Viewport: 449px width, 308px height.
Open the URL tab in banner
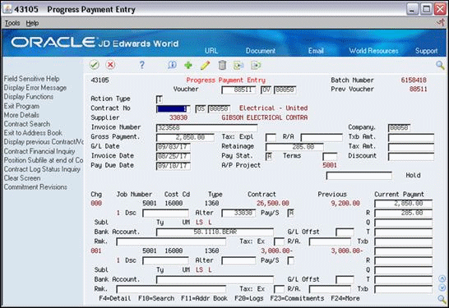211,51
